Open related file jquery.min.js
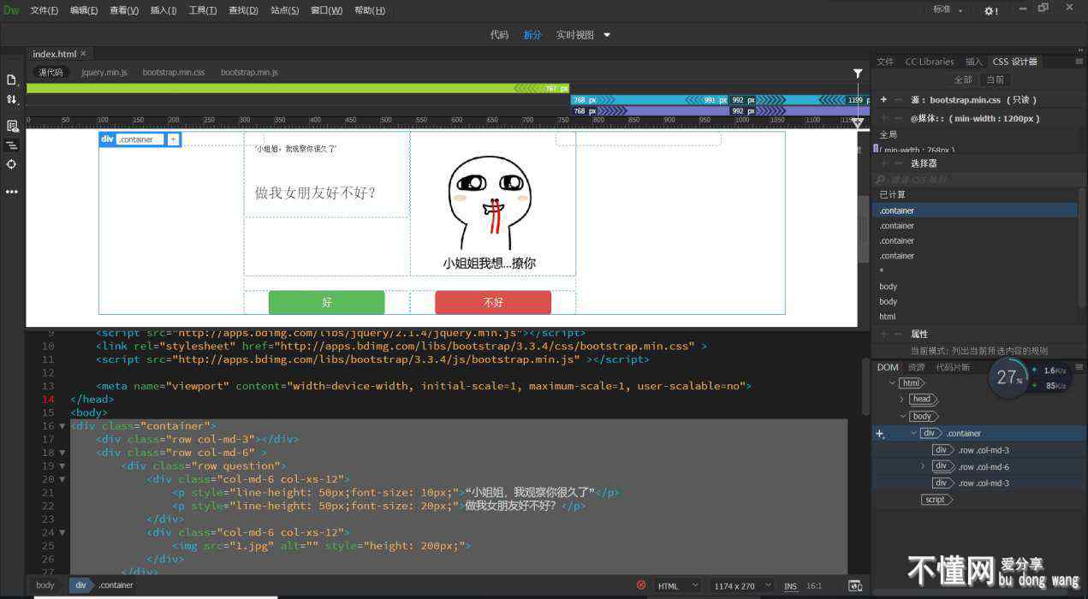Image resolution: width=1088 pixels, height=599 pixels. pyautogui.click(x=104, y=73)
